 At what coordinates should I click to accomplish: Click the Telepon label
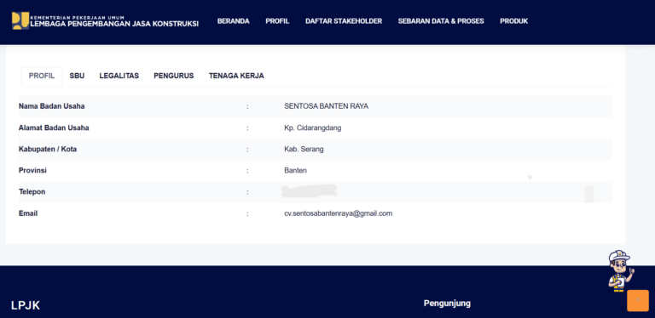[32, 192]
